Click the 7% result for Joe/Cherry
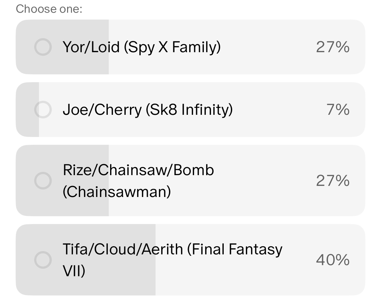 coord(338,110)
